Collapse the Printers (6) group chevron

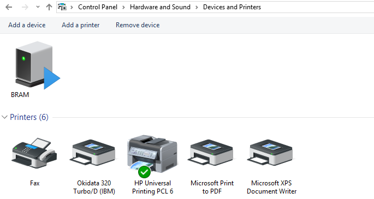4,117
